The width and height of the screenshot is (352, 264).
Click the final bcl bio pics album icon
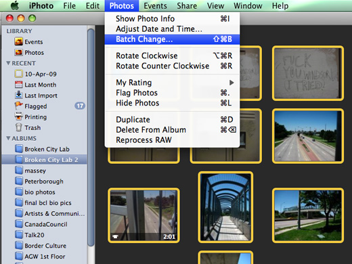click(19, 202)
